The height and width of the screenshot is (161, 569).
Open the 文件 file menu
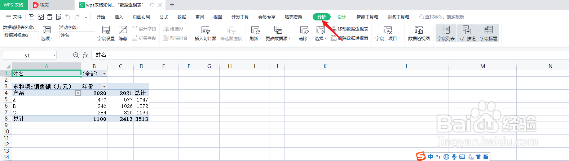(x=14, y=17)
